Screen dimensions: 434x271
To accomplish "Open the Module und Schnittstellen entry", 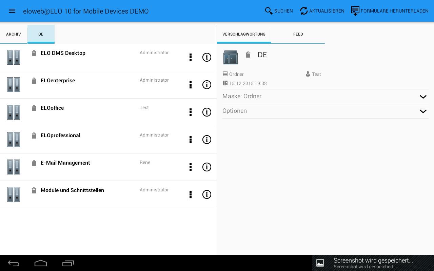I will pos(108,194).
